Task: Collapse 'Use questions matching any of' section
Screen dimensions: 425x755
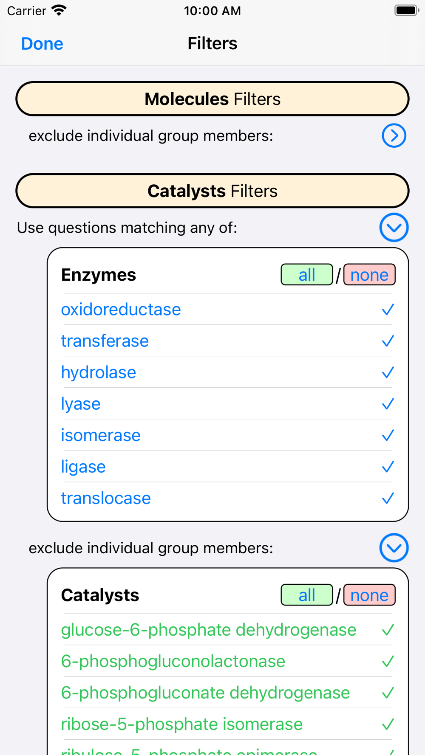Action: pos(394,228)
